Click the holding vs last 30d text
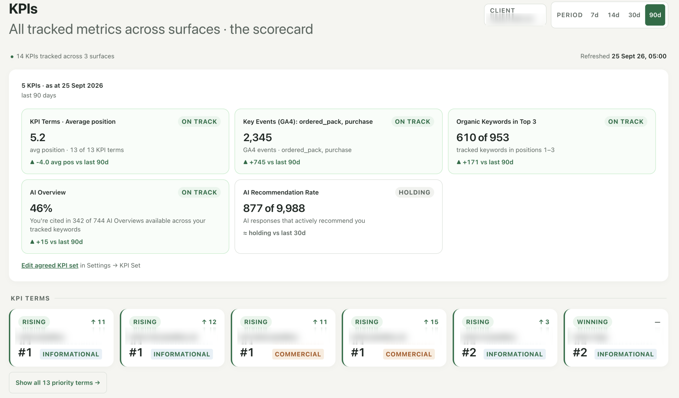This screenshot has width=679, height=398. (274, 233)
